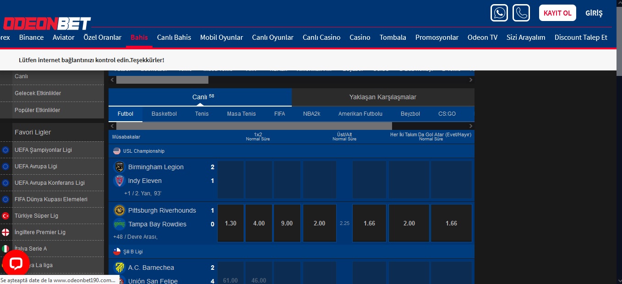
Task: Click the Tampa Bay Rowdies team crest
Action: click(x=119, y=224)
